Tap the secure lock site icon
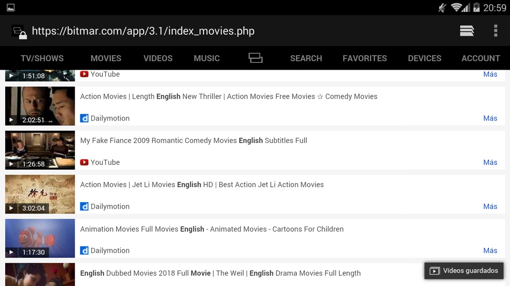Image resolution: width=510 pixels, height=286 pixels. (x=19, y=32)
